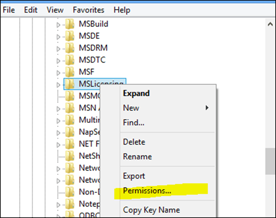Select the MSDRM key label
The width and height of the screenshot is (276, 218).
point(93,48)
